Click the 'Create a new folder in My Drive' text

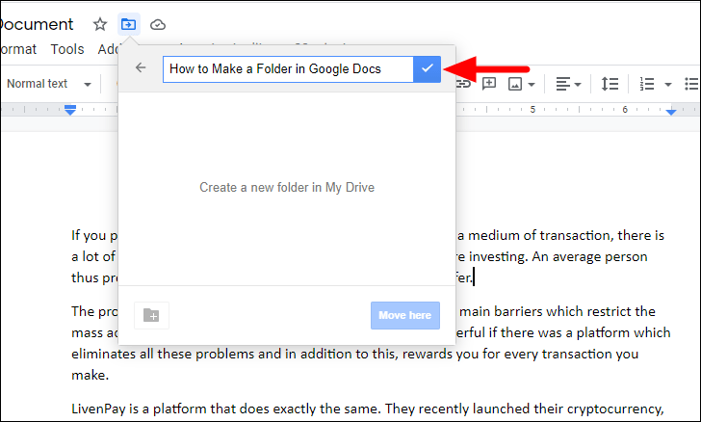287,187
